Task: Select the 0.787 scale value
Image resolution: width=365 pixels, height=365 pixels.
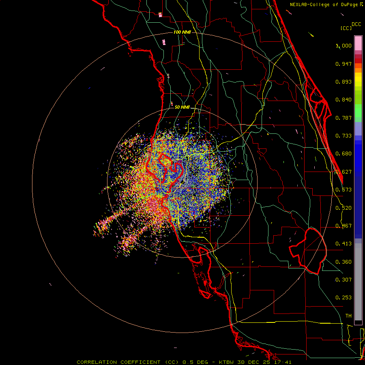Action: point(344,118)
